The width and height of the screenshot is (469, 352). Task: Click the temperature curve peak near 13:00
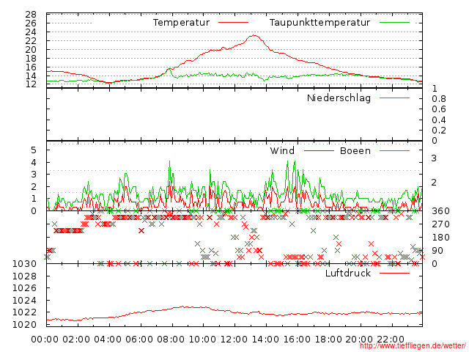tap(254, 35)
